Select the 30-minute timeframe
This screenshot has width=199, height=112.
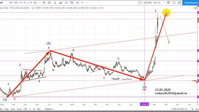point(16,3)
